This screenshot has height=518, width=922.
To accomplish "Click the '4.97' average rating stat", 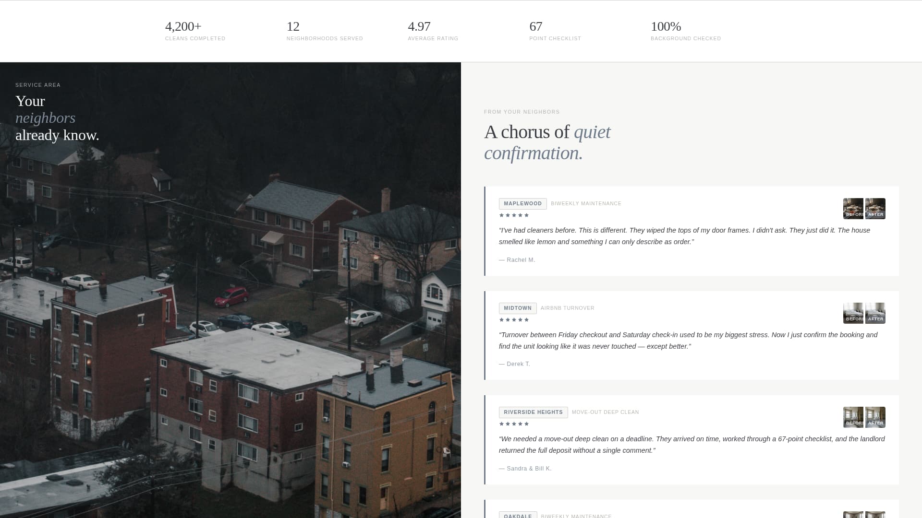I will (419, 26).
